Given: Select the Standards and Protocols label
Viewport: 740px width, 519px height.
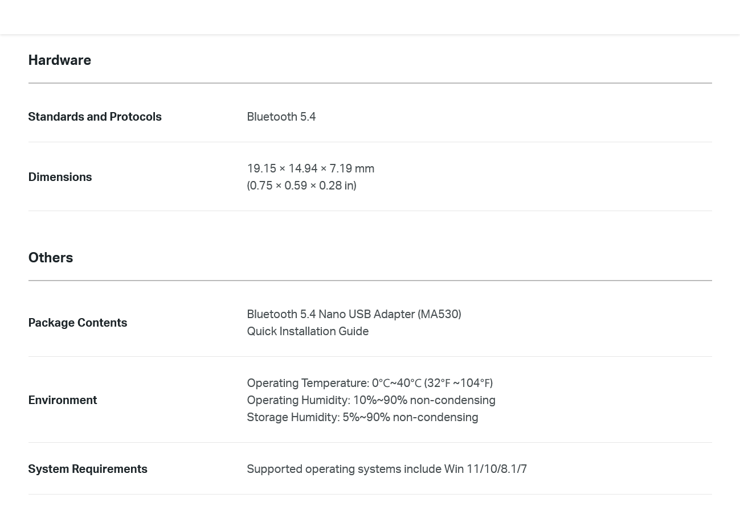Looking at the screenshot, I should pyautogui.click(x=95, y=117).
